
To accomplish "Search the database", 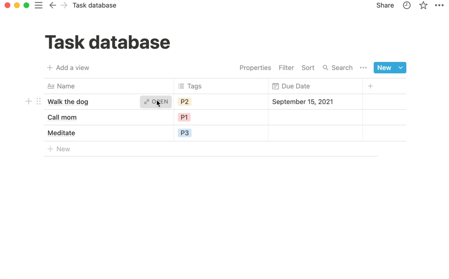I will pyautogui.click(x=338, y=68).
